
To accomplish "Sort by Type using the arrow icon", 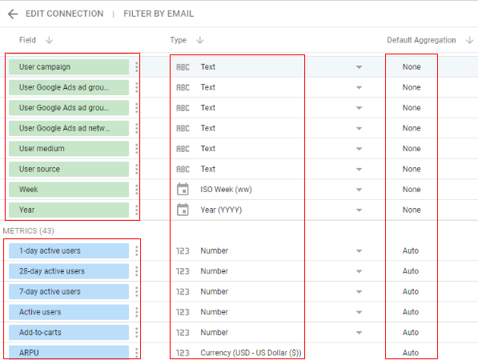I will [200, 40].
